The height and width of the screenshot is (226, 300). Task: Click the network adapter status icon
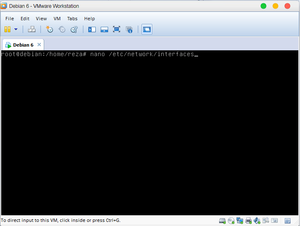pos(240,221)
